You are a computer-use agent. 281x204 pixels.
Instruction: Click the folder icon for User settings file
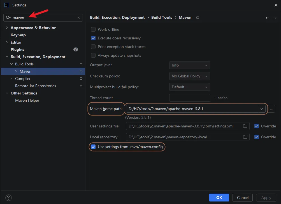(x=245, y=126)
